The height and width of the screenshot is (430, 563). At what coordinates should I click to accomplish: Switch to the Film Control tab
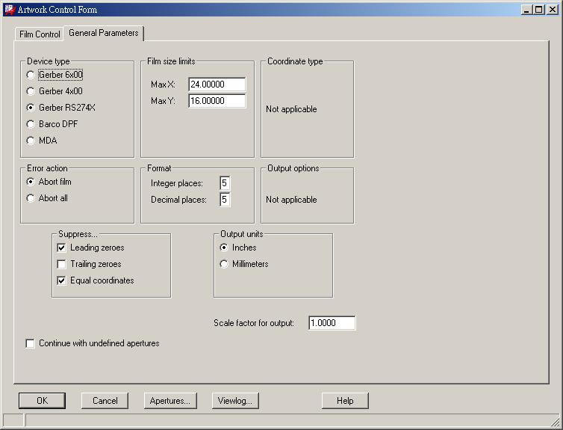point(40,34)
